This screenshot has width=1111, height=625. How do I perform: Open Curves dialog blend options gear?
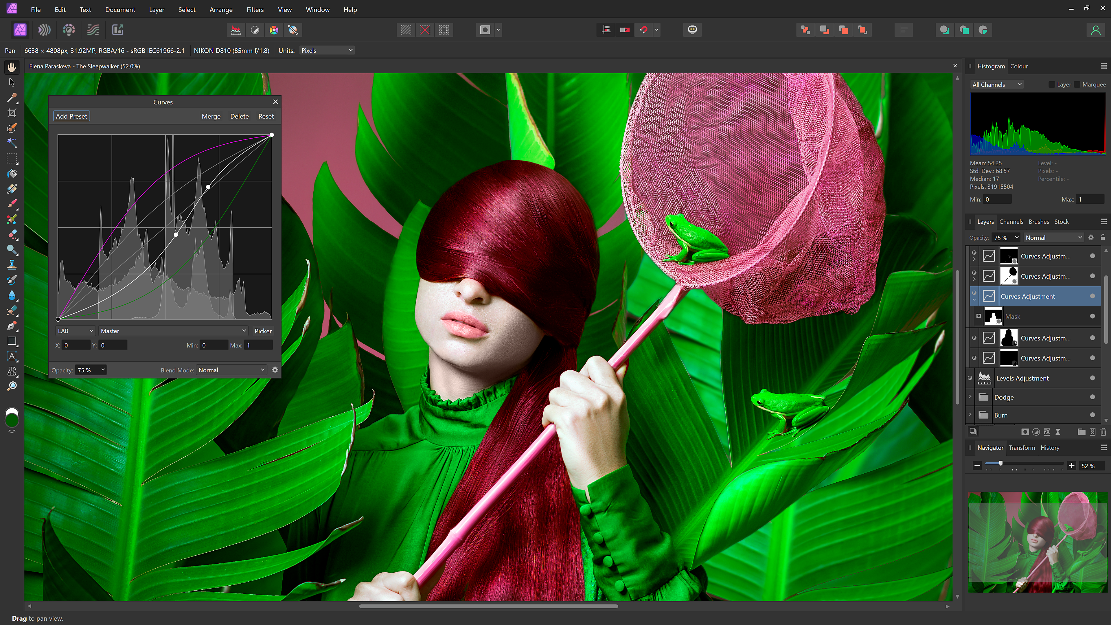(x=275, y=370)
